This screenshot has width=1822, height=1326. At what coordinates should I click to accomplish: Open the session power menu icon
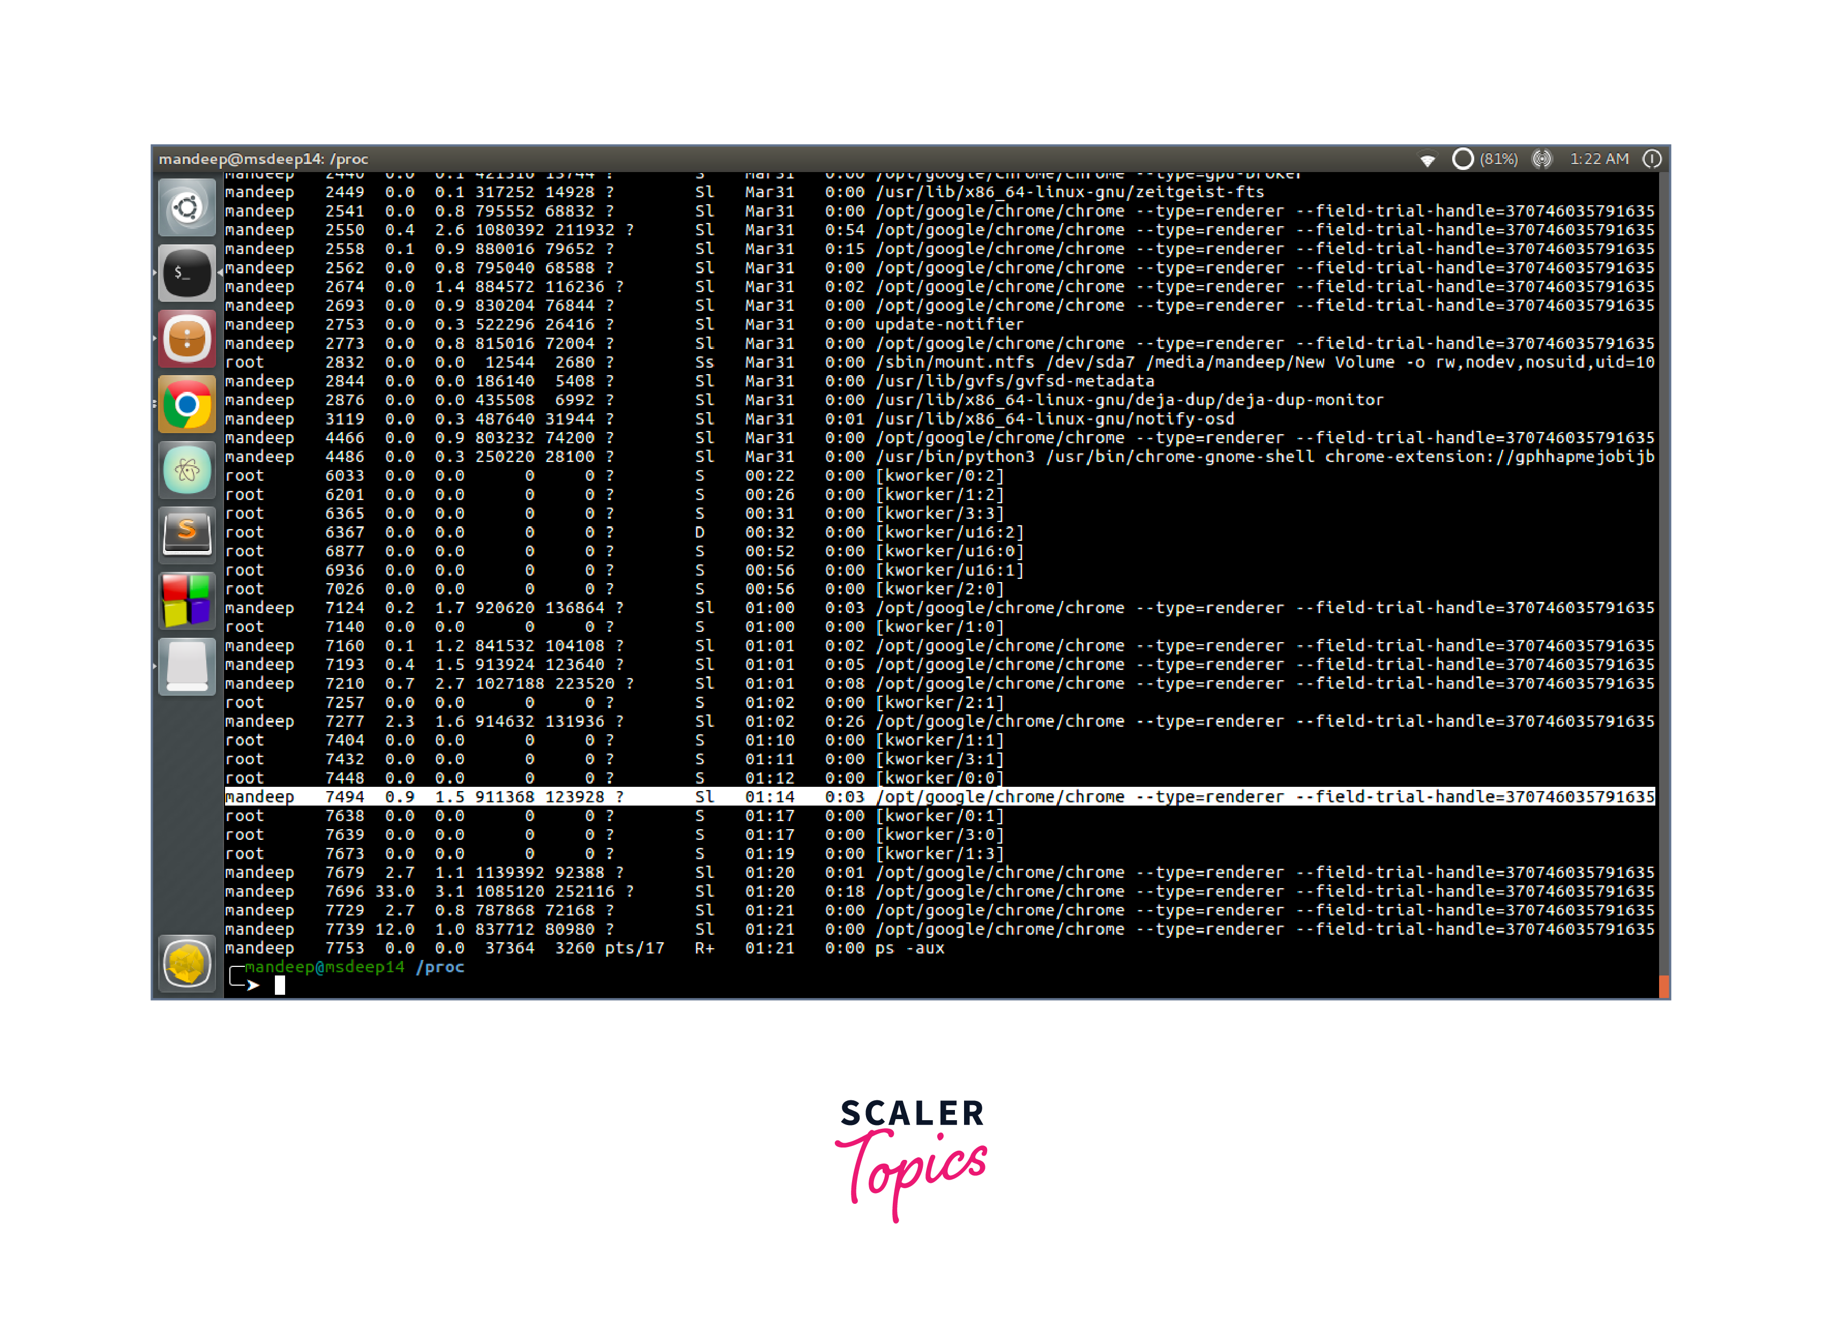pos(1652,159)
